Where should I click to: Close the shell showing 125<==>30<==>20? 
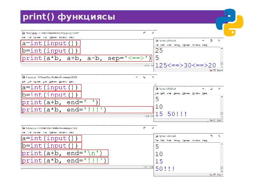point(219,41)
